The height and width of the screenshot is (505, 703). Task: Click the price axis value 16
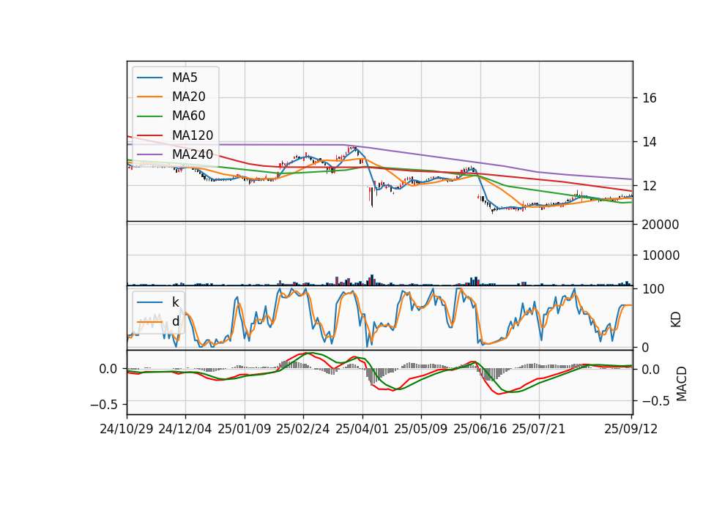[x=650, y=98]
